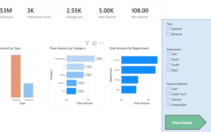This screenshot has width=211, height=132.
Task: Select the South bar in Department chart
Action: [139, 60]
